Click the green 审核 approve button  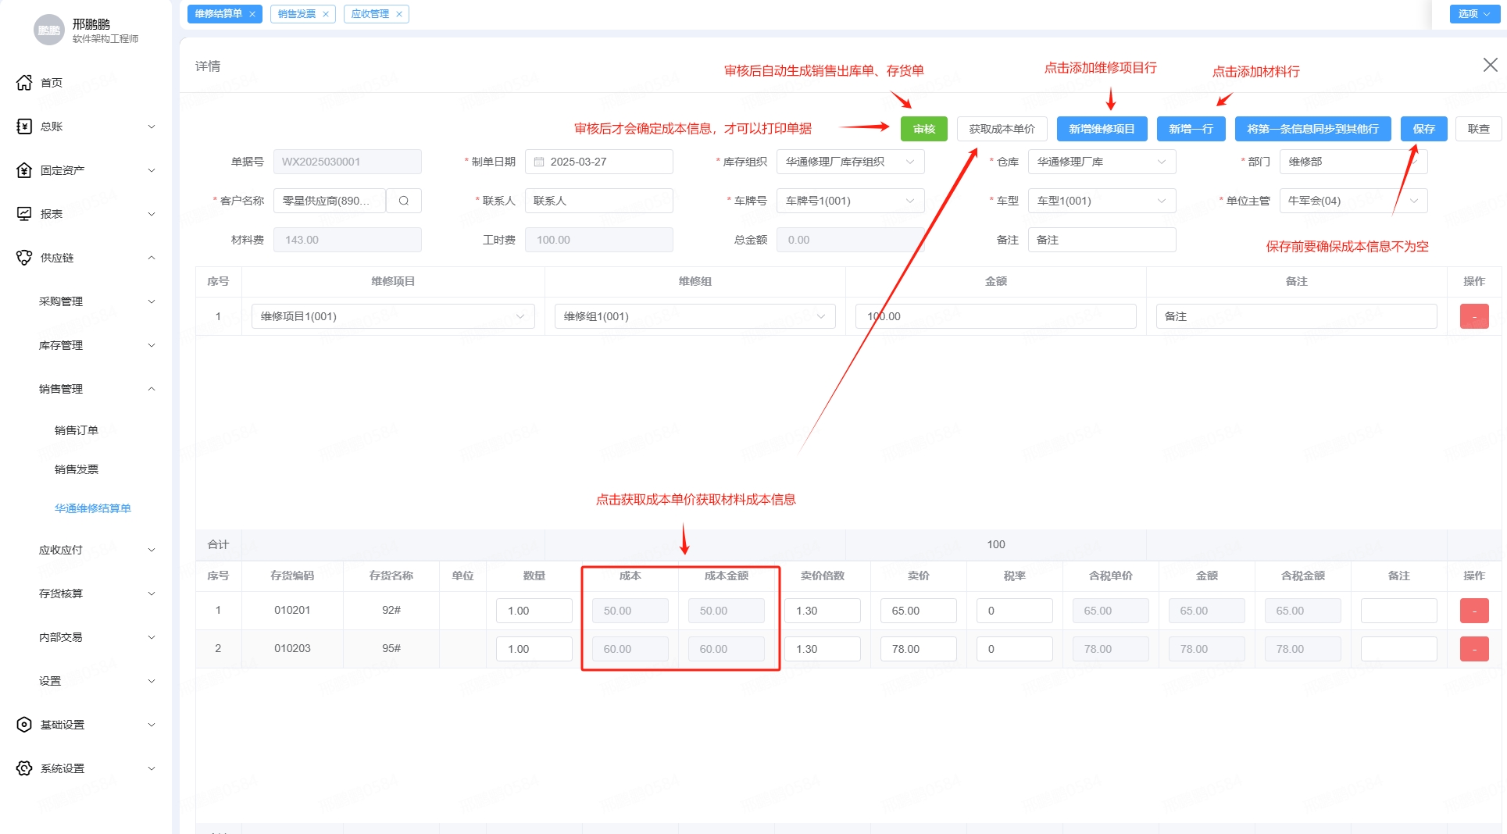pos(923,129)
